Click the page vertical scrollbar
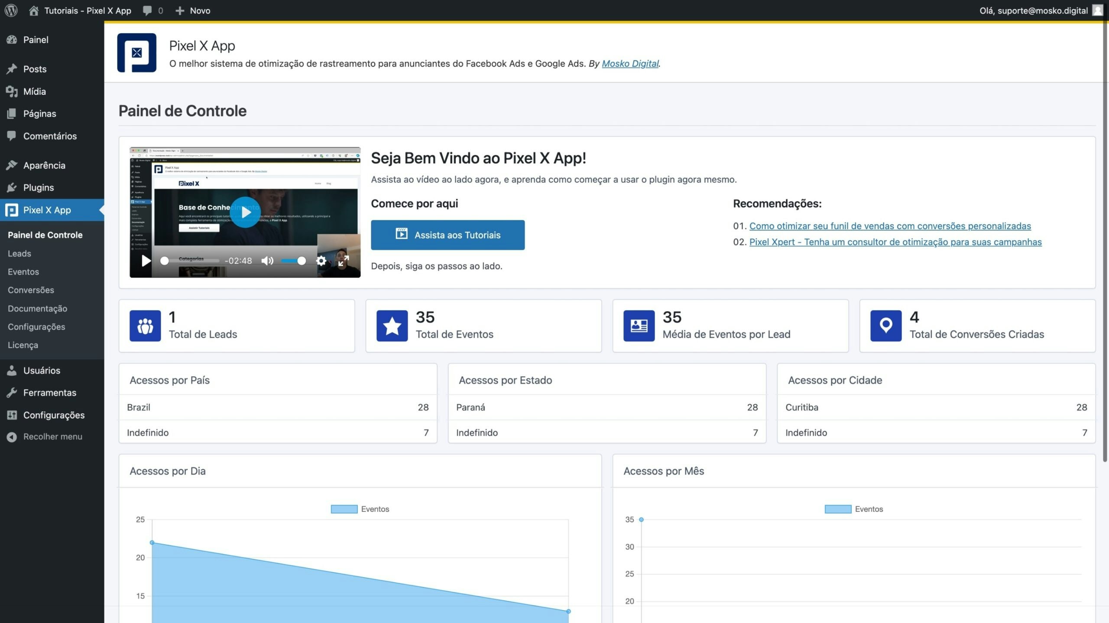The height and width of the screenshot is (623, 1109). [x=1105, y=242]
